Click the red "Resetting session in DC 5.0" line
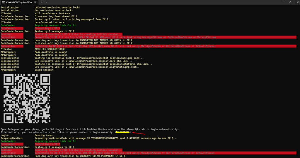The image size is (300, 158). point(78,150)
